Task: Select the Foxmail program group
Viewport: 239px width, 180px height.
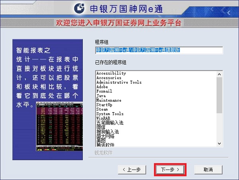Action: (x=104, y=91)
